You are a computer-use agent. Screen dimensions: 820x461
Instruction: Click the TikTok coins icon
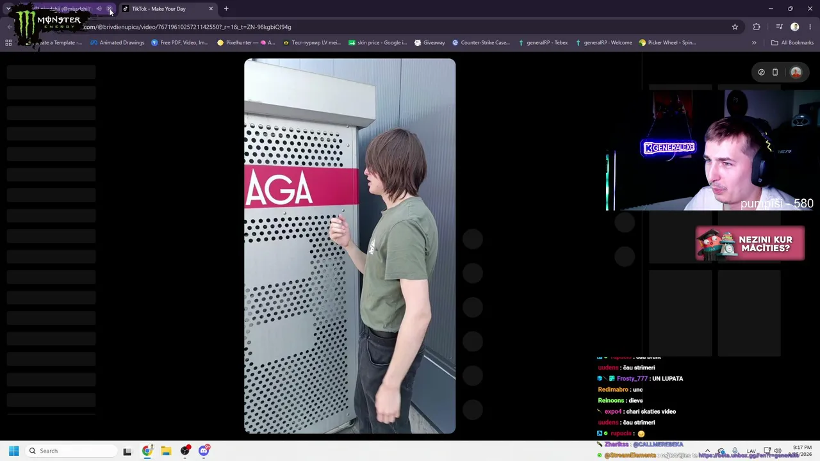point(761,72)
